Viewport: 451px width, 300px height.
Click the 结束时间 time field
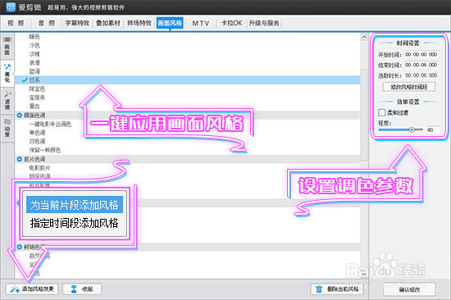421,65
